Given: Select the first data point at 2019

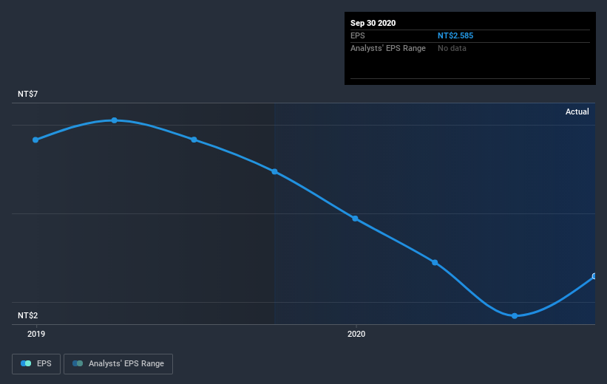Looking at the screenshot, I should pyautogui.click(x=35, y=140).
